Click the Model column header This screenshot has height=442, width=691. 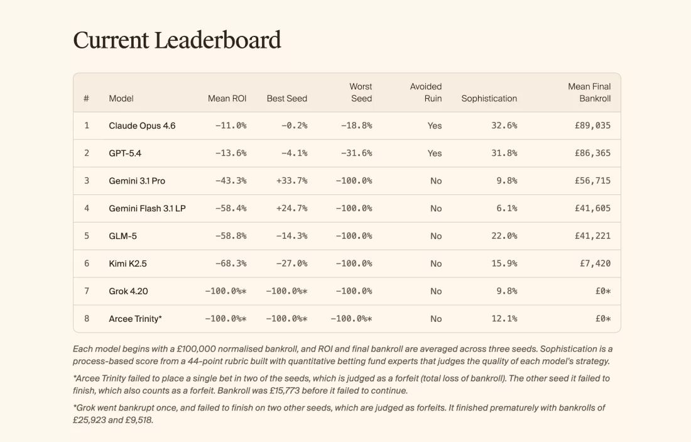coord(121,99)
